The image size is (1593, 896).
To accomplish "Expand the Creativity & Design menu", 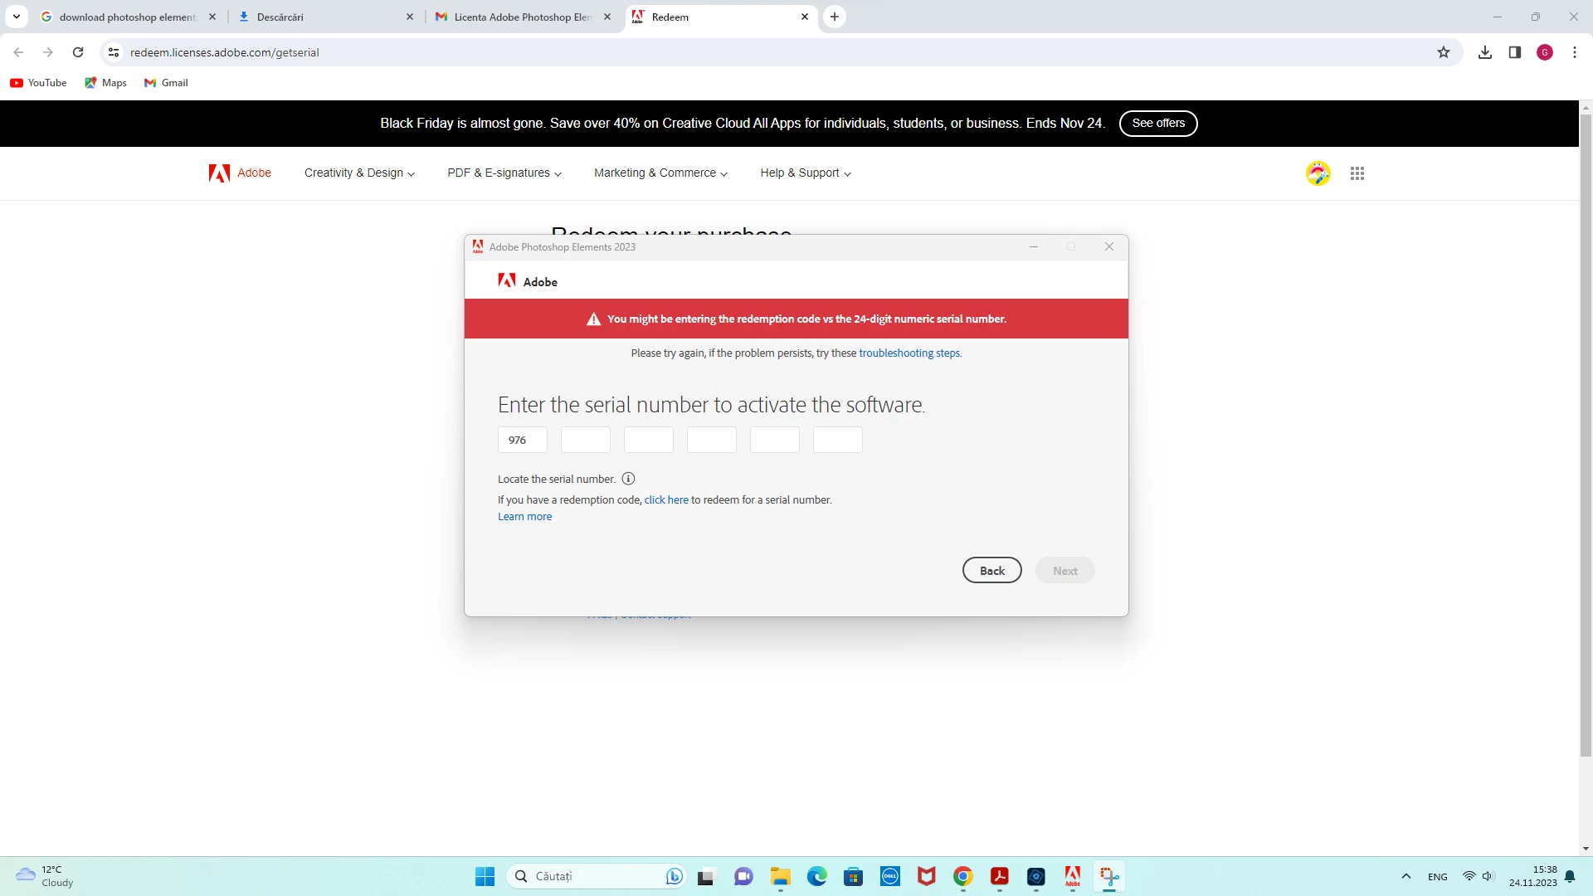I will coord(359,173).
